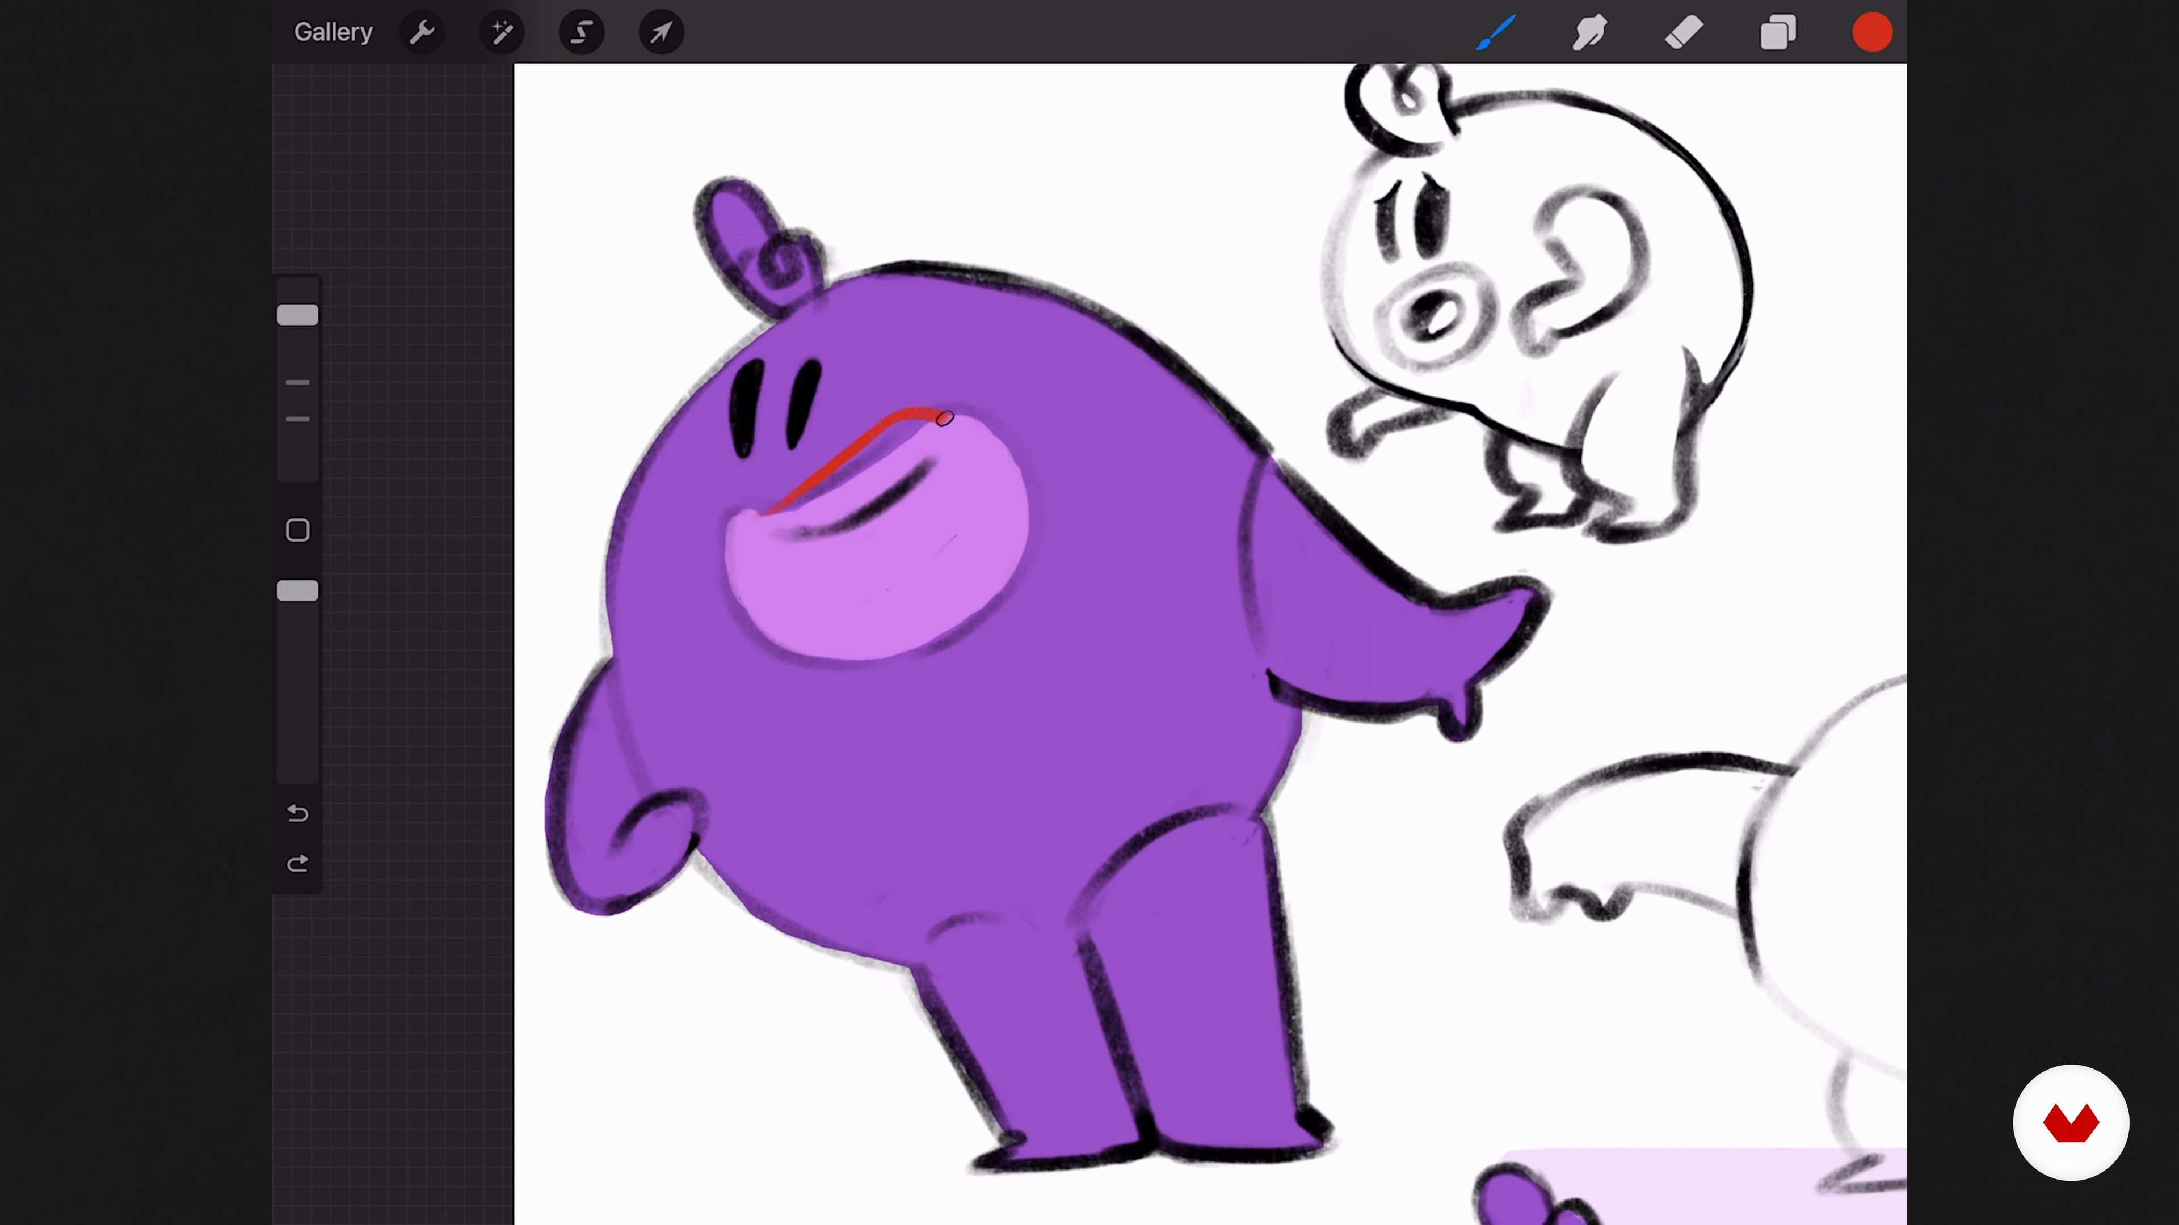Redo the last undone stroke
Image resolution: width=2179 pixels, height=1225 pixels.
point(298,864)
